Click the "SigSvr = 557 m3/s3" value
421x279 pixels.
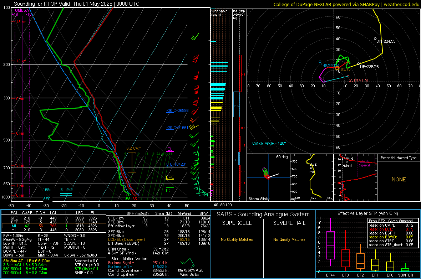pyautogui.click(x=80, y=255)
